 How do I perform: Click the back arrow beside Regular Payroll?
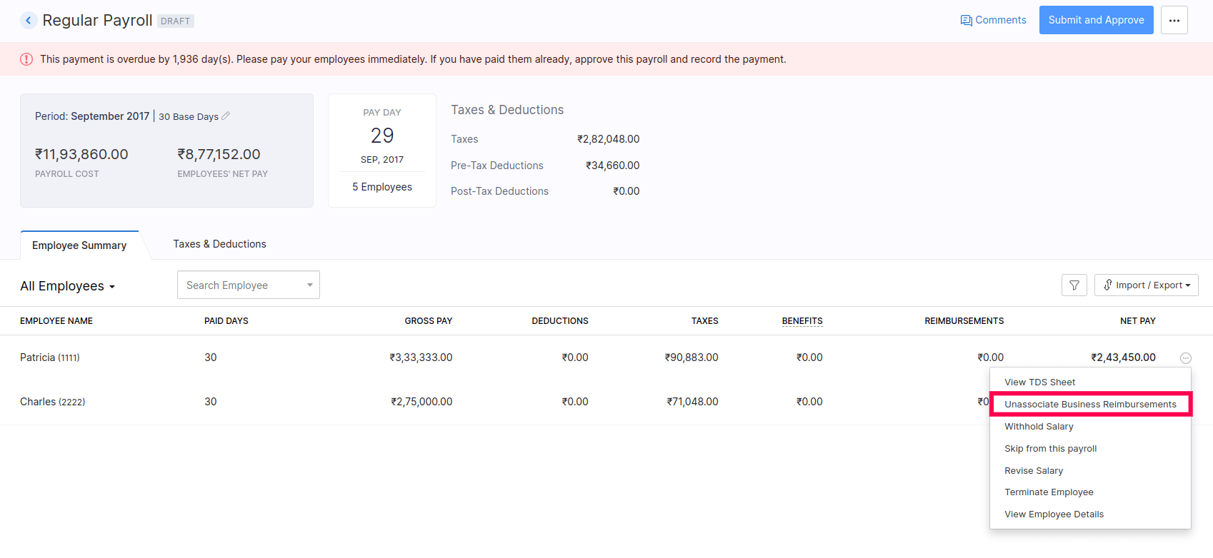pos(29,21)
